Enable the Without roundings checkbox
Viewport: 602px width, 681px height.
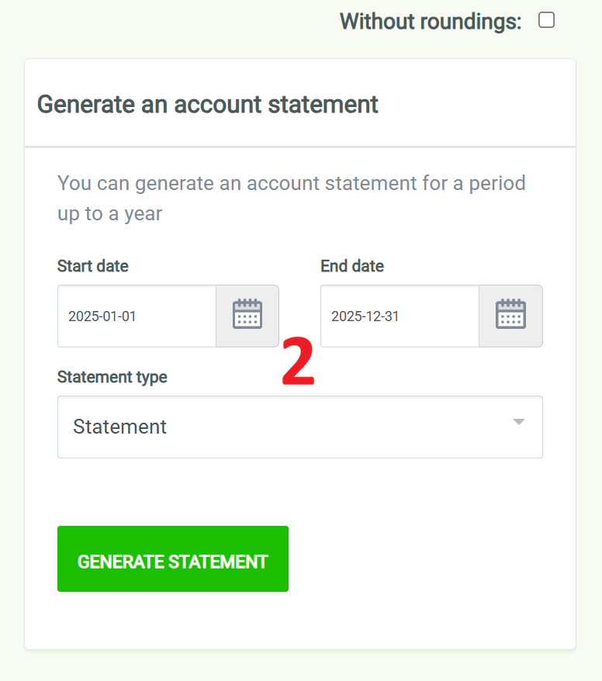tap(546, 21)
